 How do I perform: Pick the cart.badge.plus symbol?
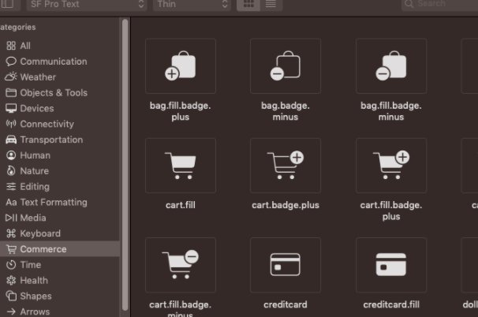(x=285, y=166)
